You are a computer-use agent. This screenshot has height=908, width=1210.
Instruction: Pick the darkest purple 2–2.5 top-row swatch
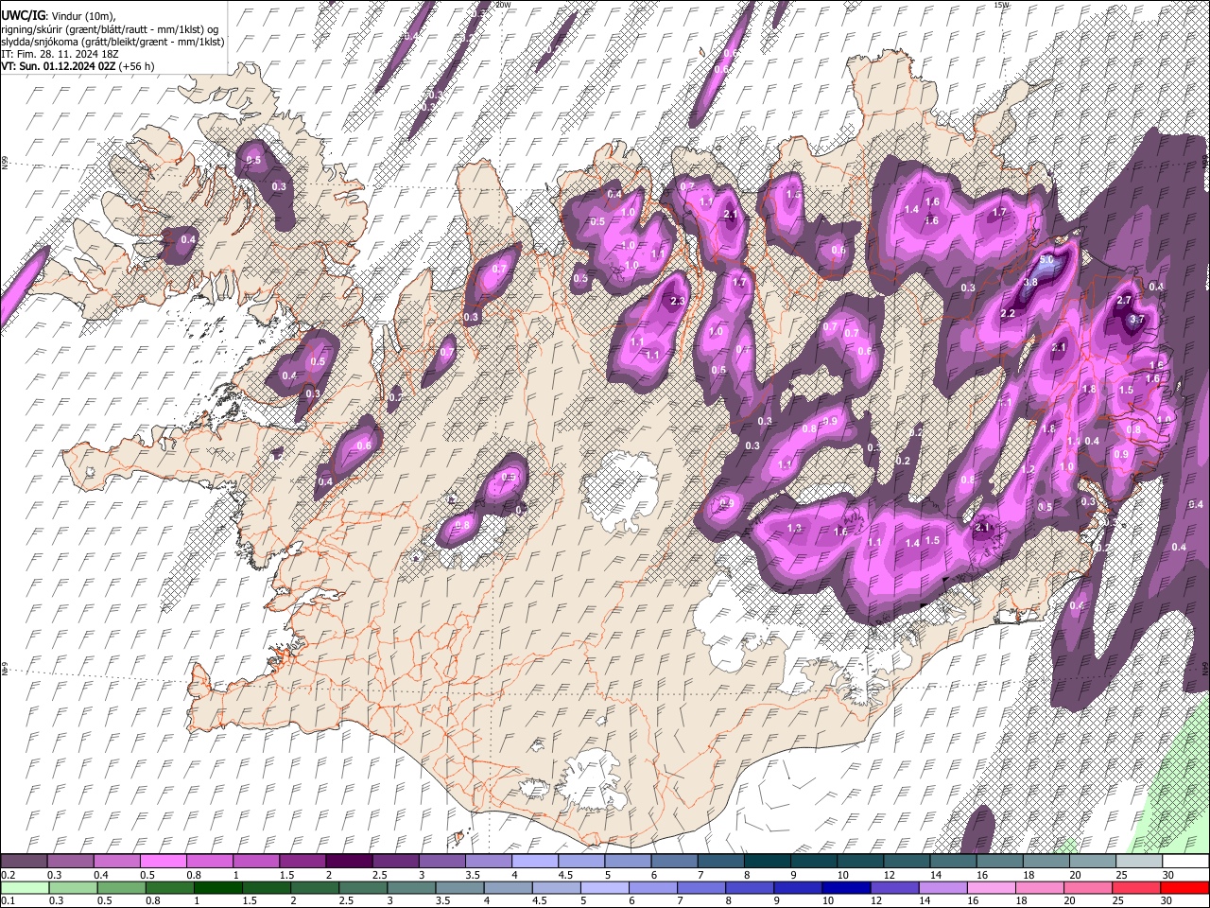click(349, 862)
